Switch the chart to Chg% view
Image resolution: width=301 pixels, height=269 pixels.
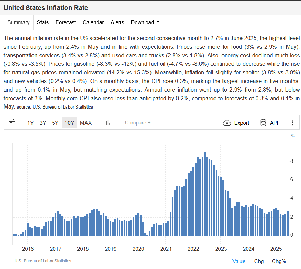279,261
